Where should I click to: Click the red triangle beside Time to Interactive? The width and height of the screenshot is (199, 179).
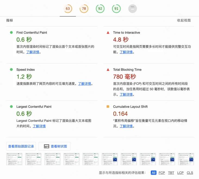(108, 33)
